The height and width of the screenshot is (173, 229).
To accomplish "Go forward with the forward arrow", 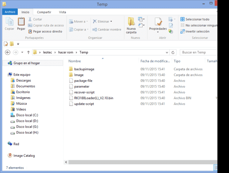I will (x=15, y=52).
